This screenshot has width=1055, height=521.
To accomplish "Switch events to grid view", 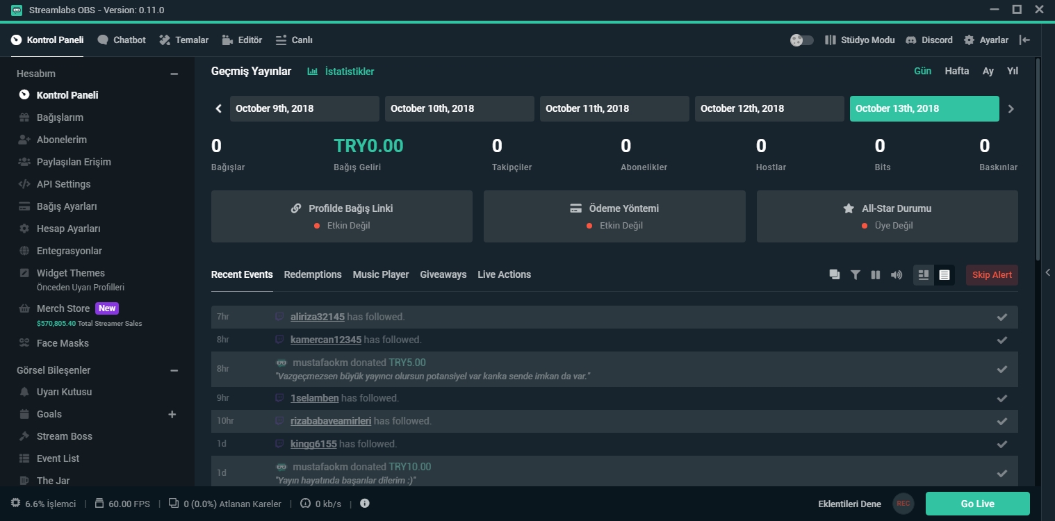I will tap(924, 275).
